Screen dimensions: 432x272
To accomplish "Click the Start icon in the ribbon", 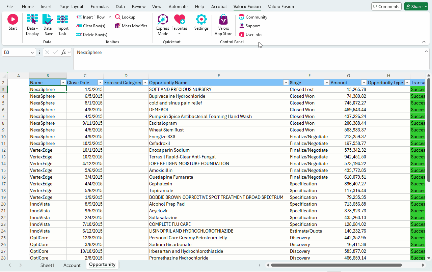I will click(13, 22).
